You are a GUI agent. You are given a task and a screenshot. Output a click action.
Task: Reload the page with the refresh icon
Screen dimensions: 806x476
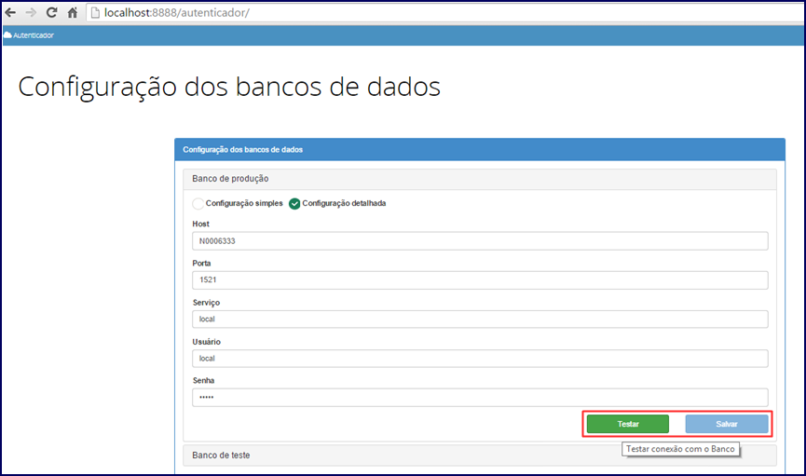coord(51,12)
